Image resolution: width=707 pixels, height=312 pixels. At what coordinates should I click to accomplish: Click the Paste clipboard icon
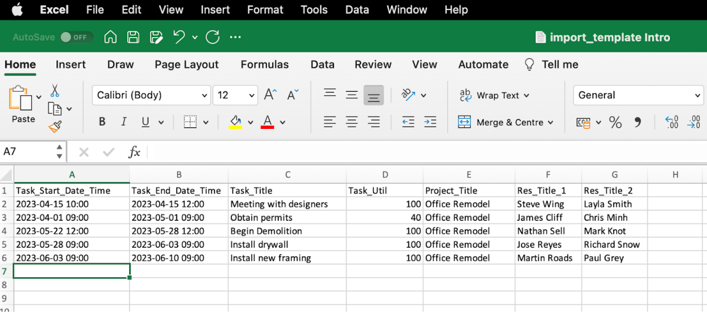(21, 97)
